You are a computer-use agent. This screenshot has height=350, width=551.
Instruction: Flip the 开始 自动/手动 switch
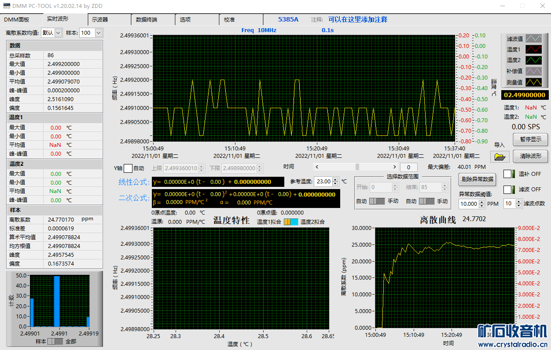click(377, 201)
